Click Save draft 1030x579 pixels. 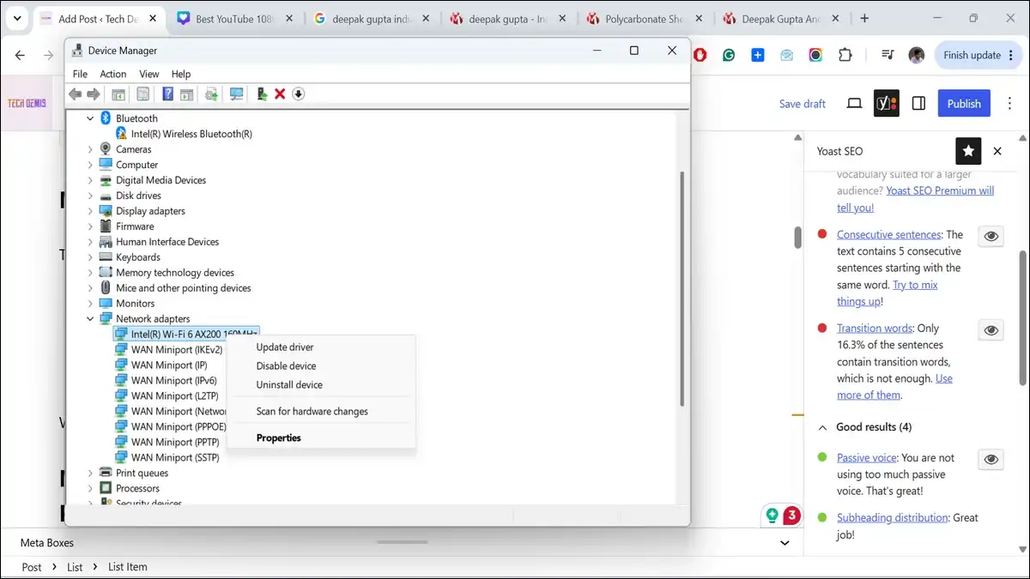pyautogui.click(x=803, y=104)
